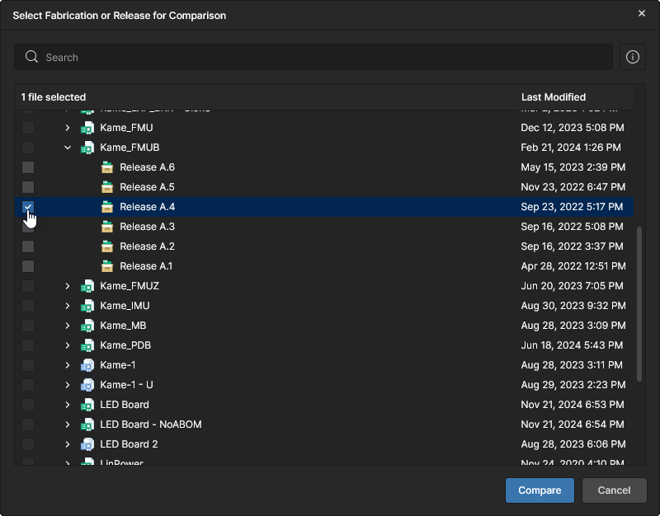
Task: Click date Feb 21, 2024 1:26 PM
Action: 571,148
